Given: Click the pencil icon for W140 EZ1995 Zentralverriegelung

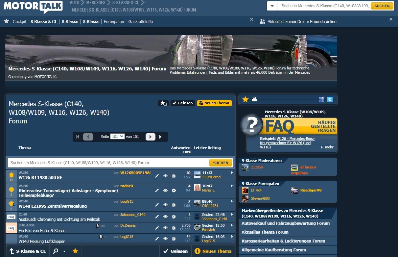Looking at the screenshot, I should 157,205.
